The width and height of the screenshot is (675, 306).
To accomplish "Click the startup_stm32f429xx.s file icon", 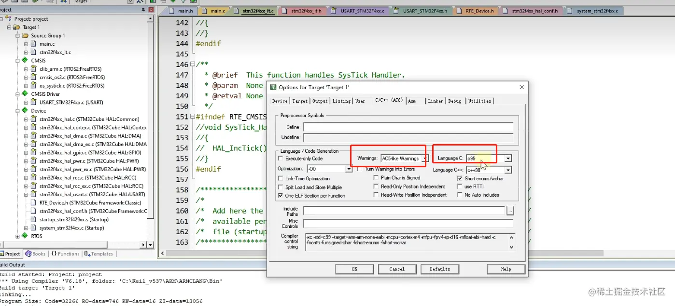I will tap(34, 220).
